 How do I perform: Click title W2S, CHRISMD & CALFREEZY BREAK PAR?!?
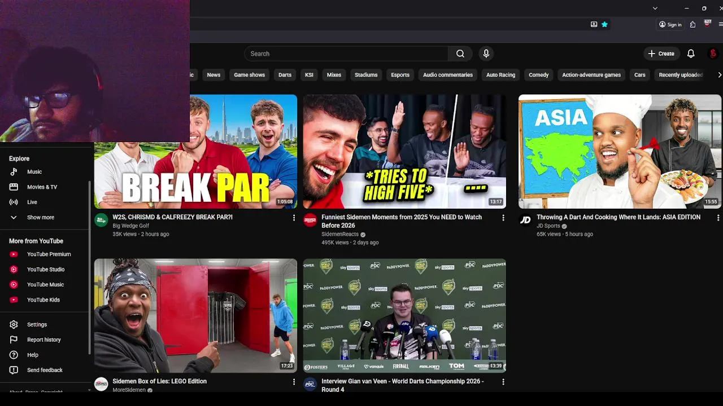coord(172,217)
